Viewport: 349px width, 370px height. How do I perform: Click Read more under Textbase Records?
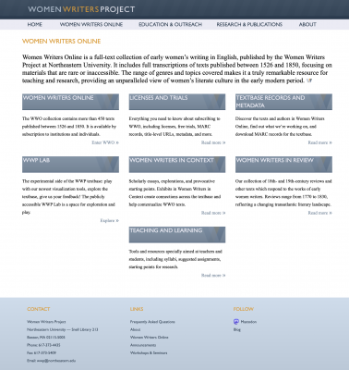[x=320, y=142]
